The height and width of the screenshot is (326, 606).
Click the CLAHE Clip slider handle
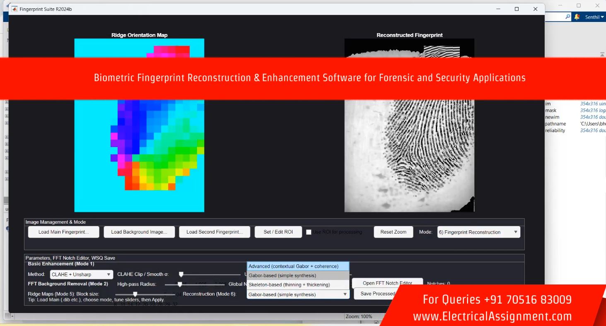pyautogui.click(x=181, y=274)
